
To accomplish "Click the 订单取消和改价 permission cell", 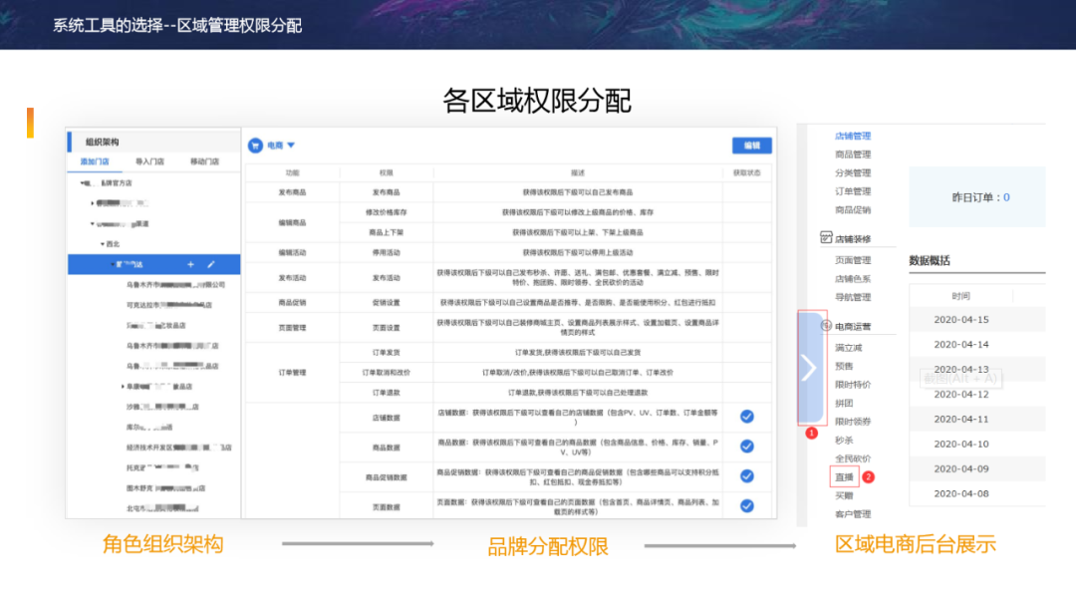I will pos(386,373).
